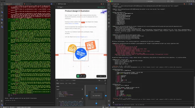Click Open in Figma link
This screenshot has height=108, width=195.
[101, 7]
